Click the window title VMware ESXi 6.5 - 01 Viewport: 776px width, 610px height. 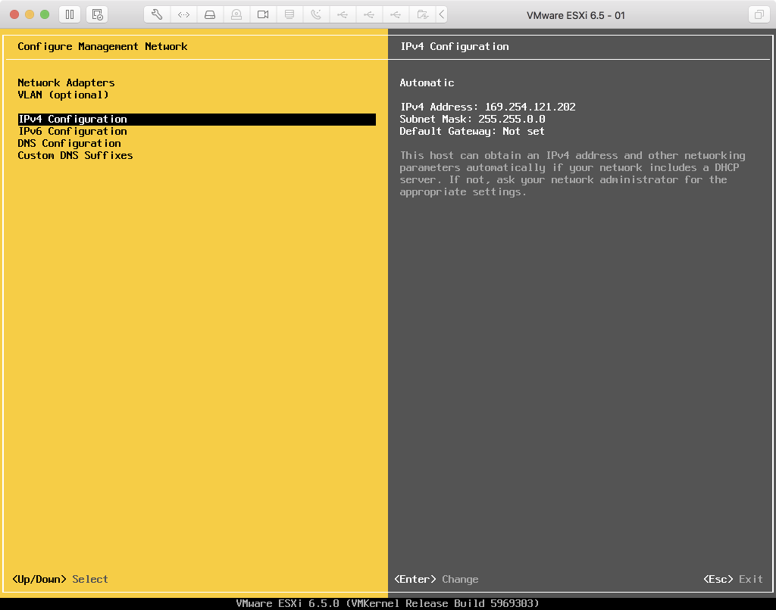coord(576,15)
